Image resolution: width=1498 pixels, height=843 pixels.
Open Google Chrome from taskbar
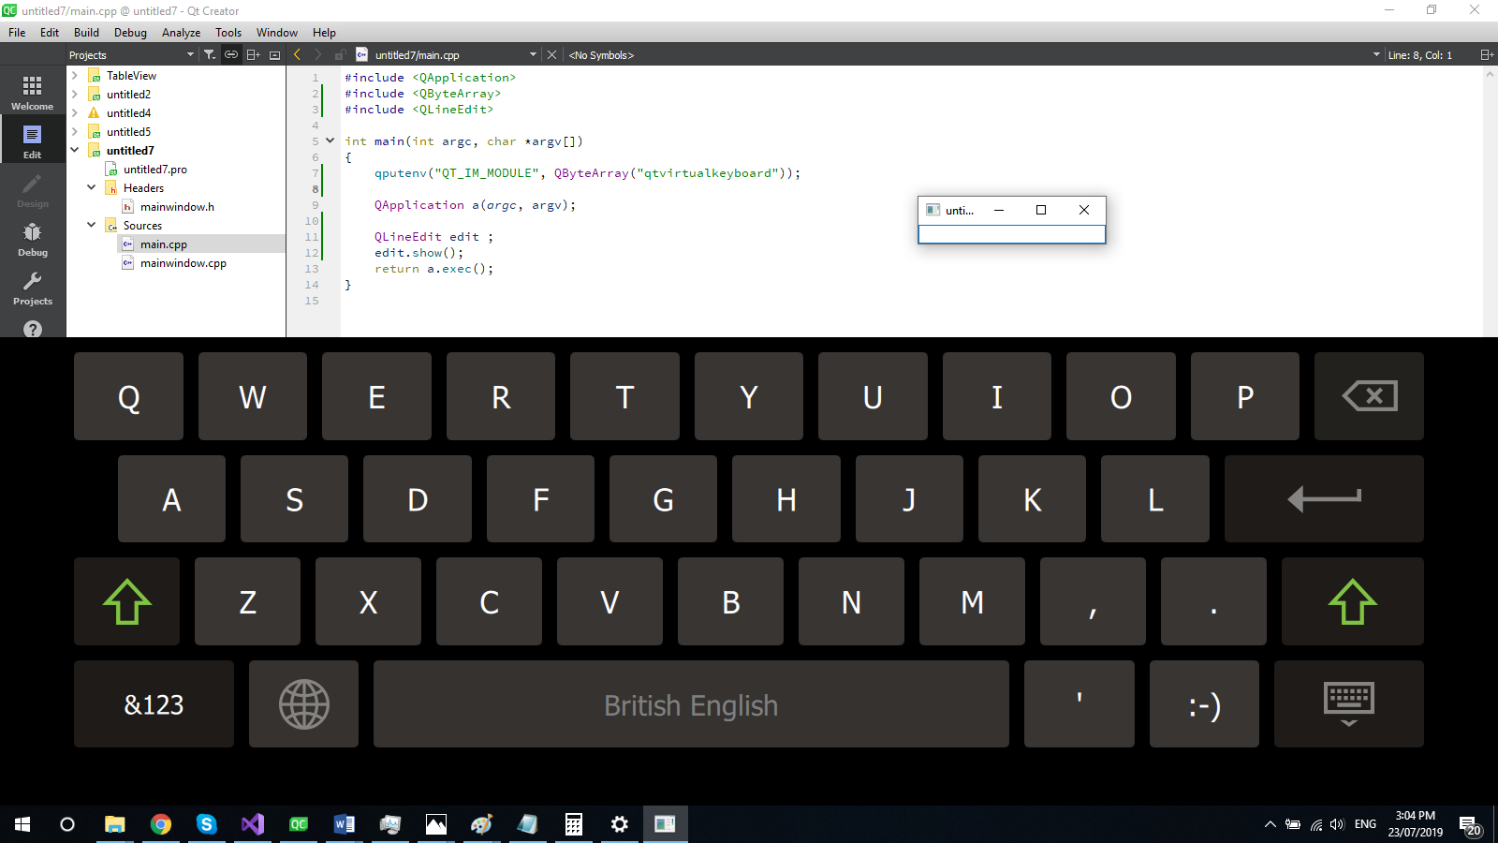(161, 824)
